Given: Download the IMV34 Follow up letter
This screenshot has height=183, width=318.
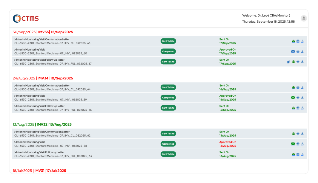Looking at the screenshot, I should [x=302, y=108].
